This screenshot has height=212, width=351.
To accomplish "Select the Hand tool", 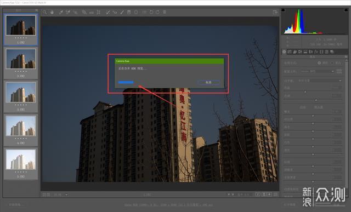I will point(52,12).
